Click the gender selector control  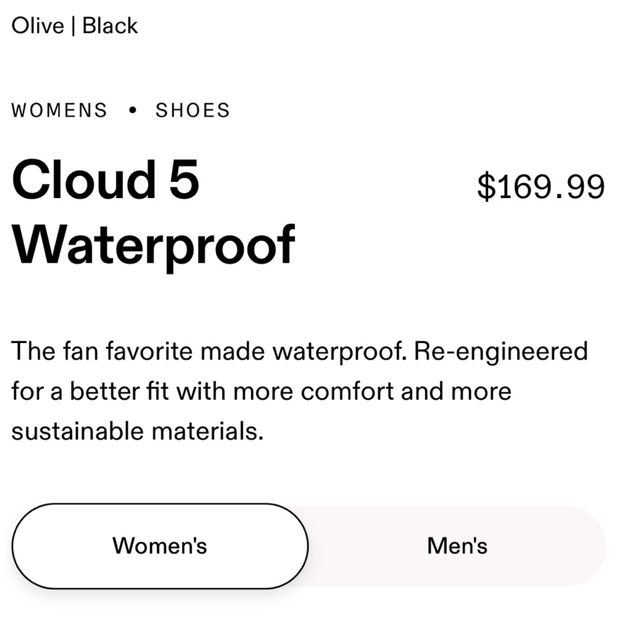308,545
